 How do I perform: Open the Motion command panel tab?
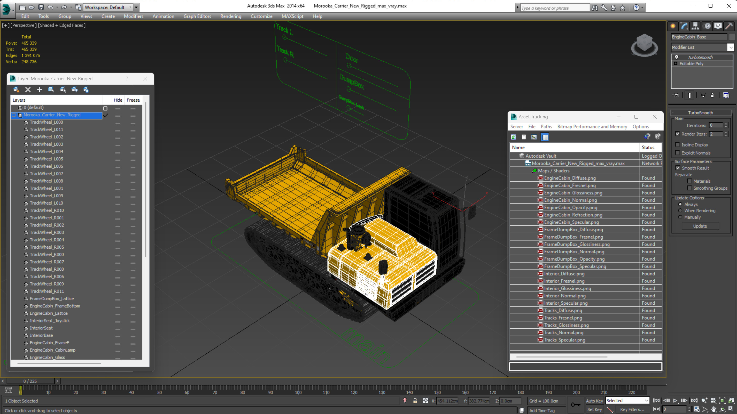(707, 26)
